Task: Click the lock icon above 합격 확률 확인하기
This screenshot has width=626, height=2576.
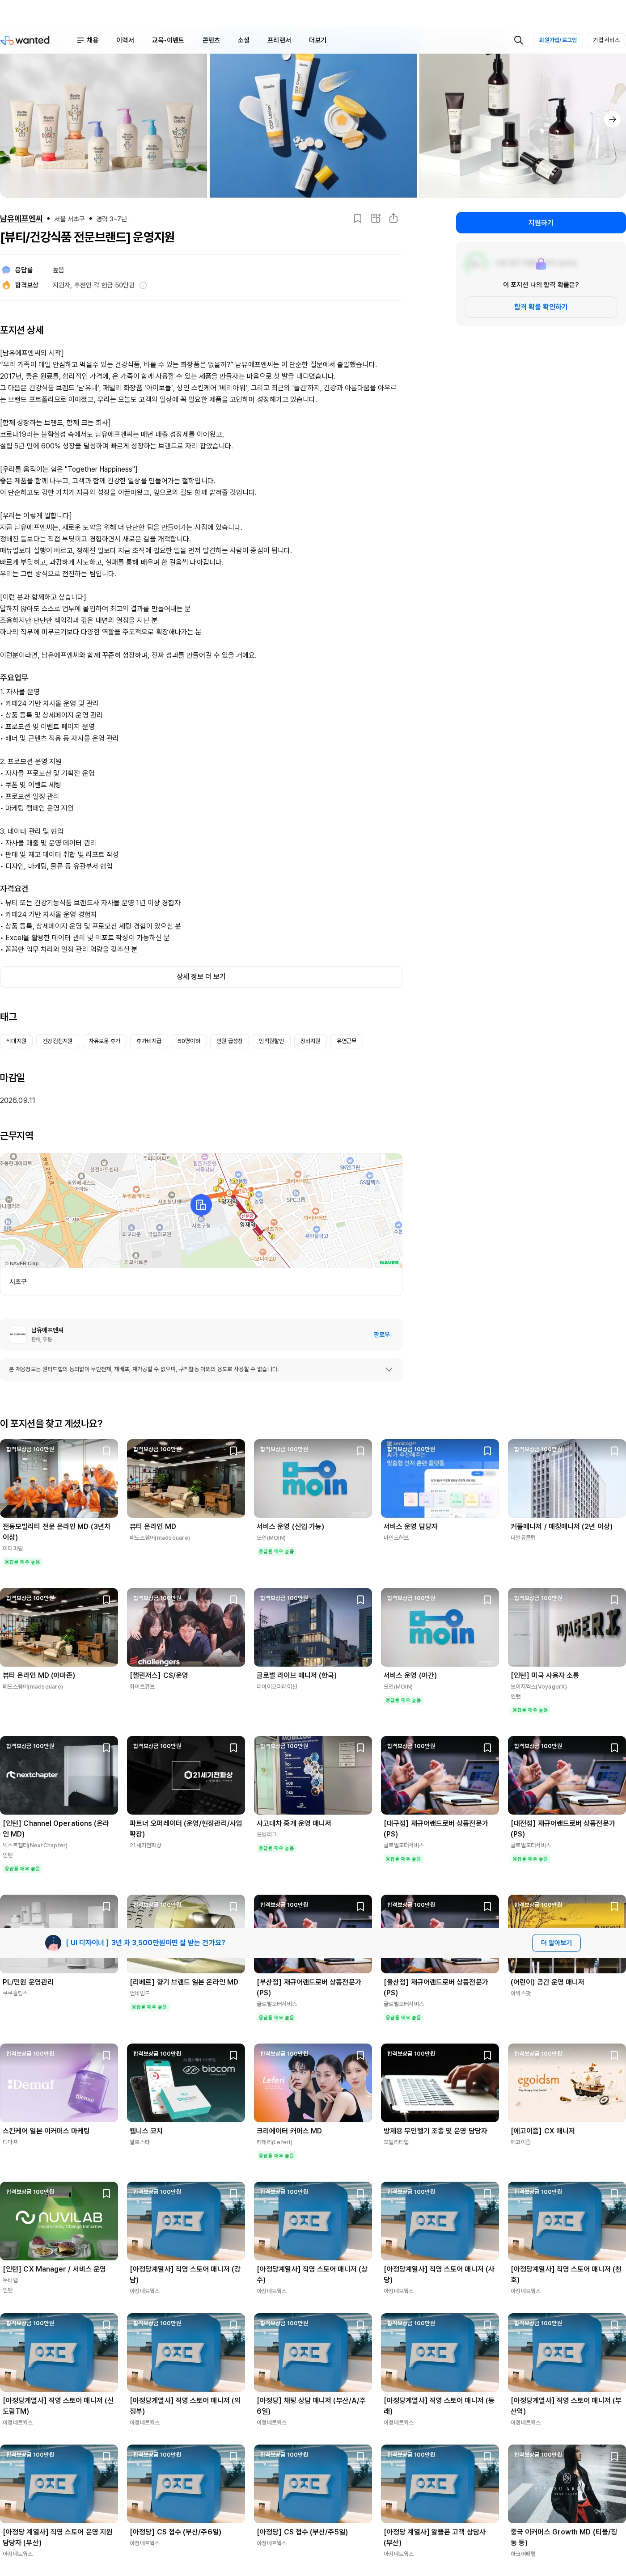Action: pyautogui.click(x=540, y=264)
